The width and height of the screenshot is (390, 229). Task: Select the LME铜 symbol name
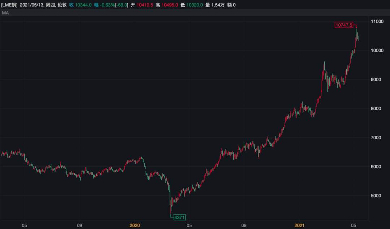coord(9,5)
